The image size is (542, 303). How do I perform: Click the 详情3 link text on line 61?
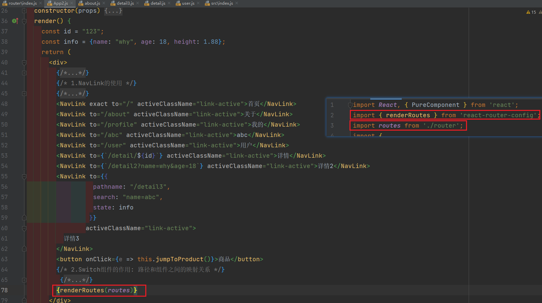click(72, 239)
